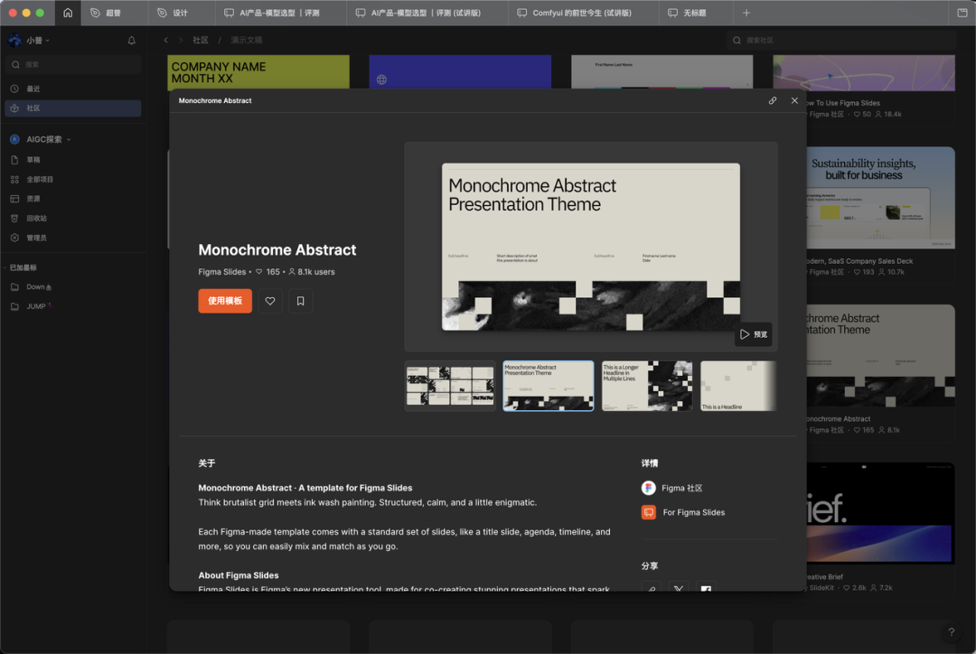Add a new tab with plus icon
This screenshot has width=976, height=654.
tap(746, 13)
